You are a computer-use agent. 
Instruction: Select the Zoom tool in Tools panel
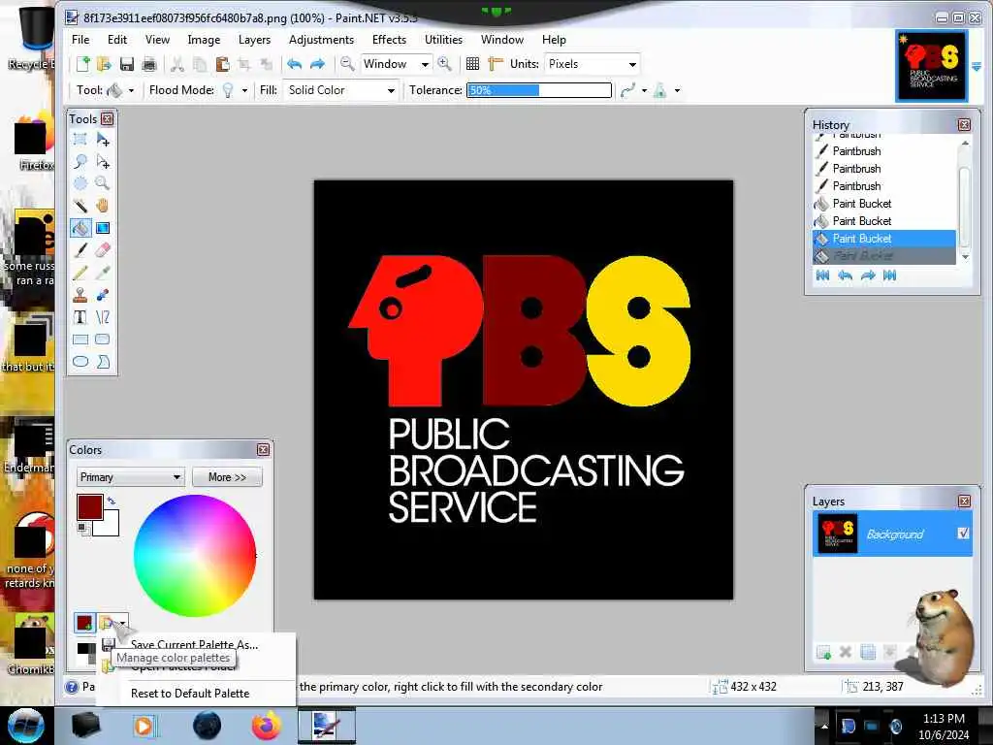[x=103, y=183]
